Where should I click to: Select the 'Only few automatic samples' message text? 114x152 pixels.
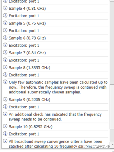[x=58, y=87]
